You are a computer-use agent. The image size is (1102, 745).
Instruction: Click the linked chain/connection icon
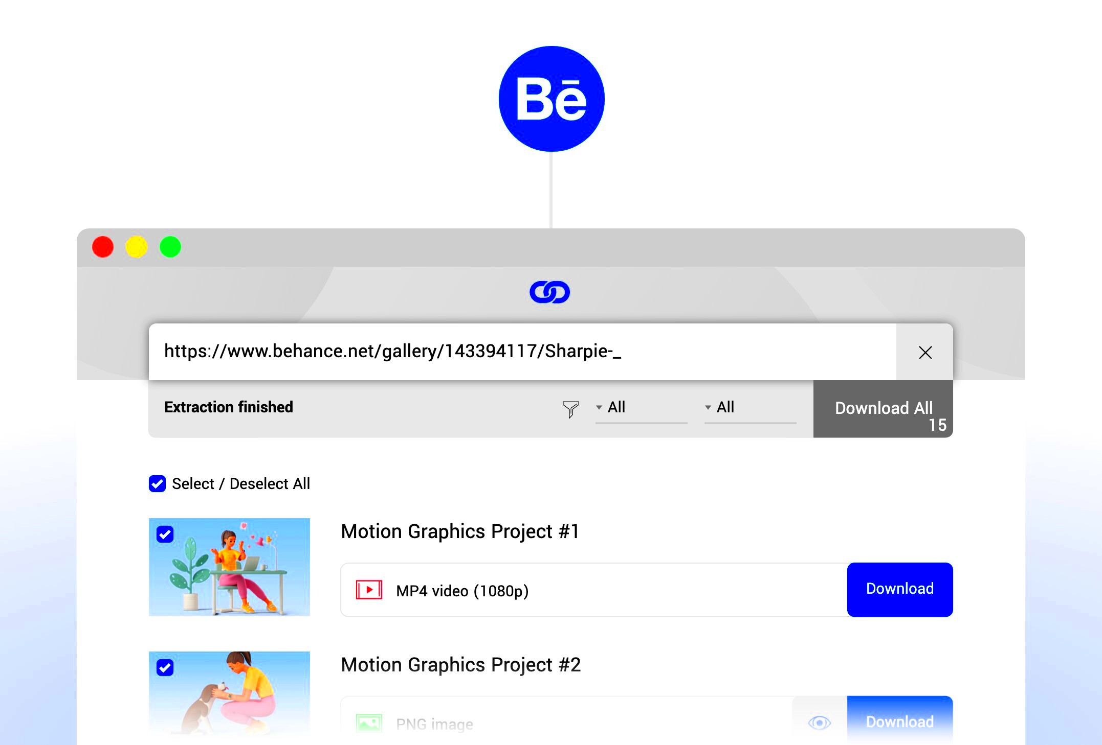coord(550,292)
